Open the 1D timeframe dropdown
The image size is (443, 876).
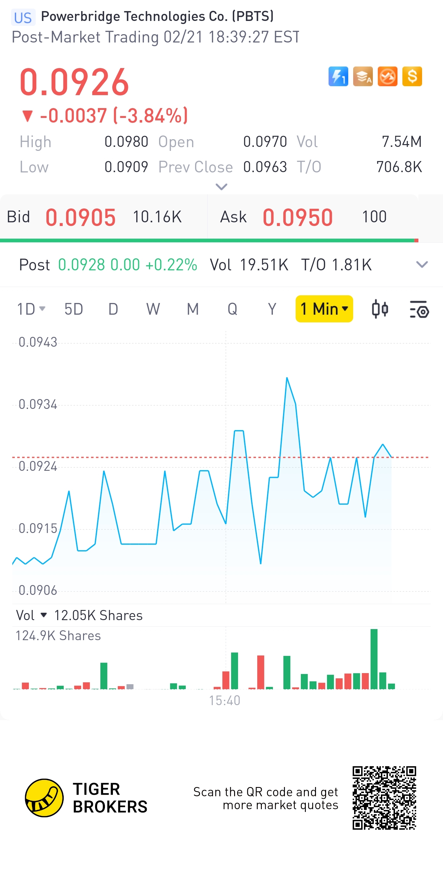pos(31,309)
